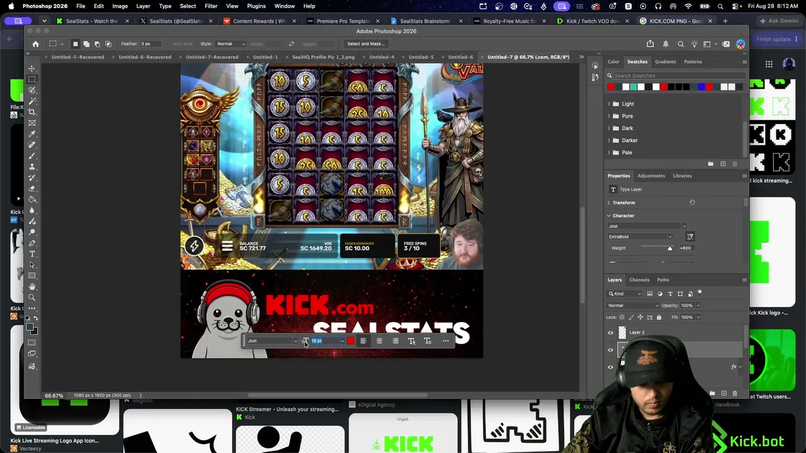
Task: Click the Share export icon in Photoshop
Action: [x=650, y=44]
